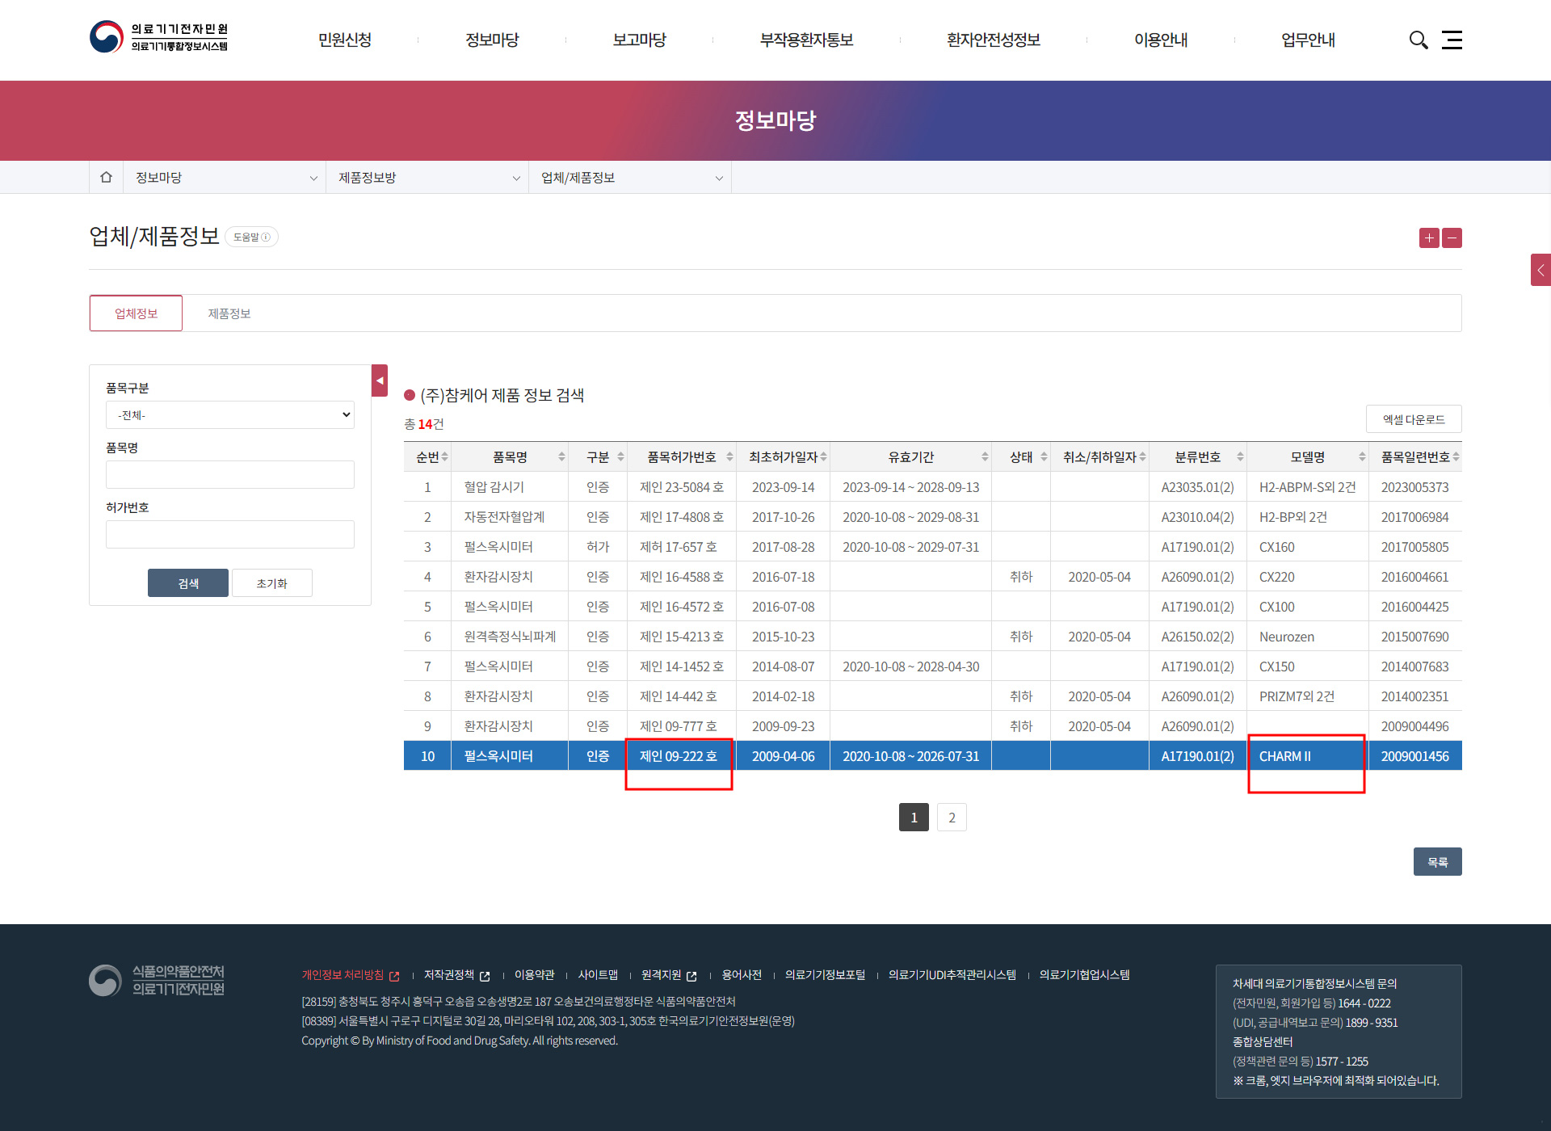The image size is (1551, 1131).
Task: Go to home via breadcrumb house icon
Action: tap(106, 177)
